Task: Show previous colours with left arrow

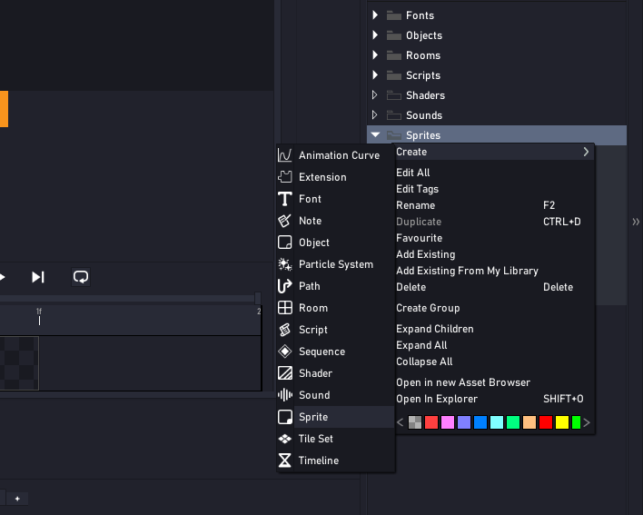Action: point(401,422)
